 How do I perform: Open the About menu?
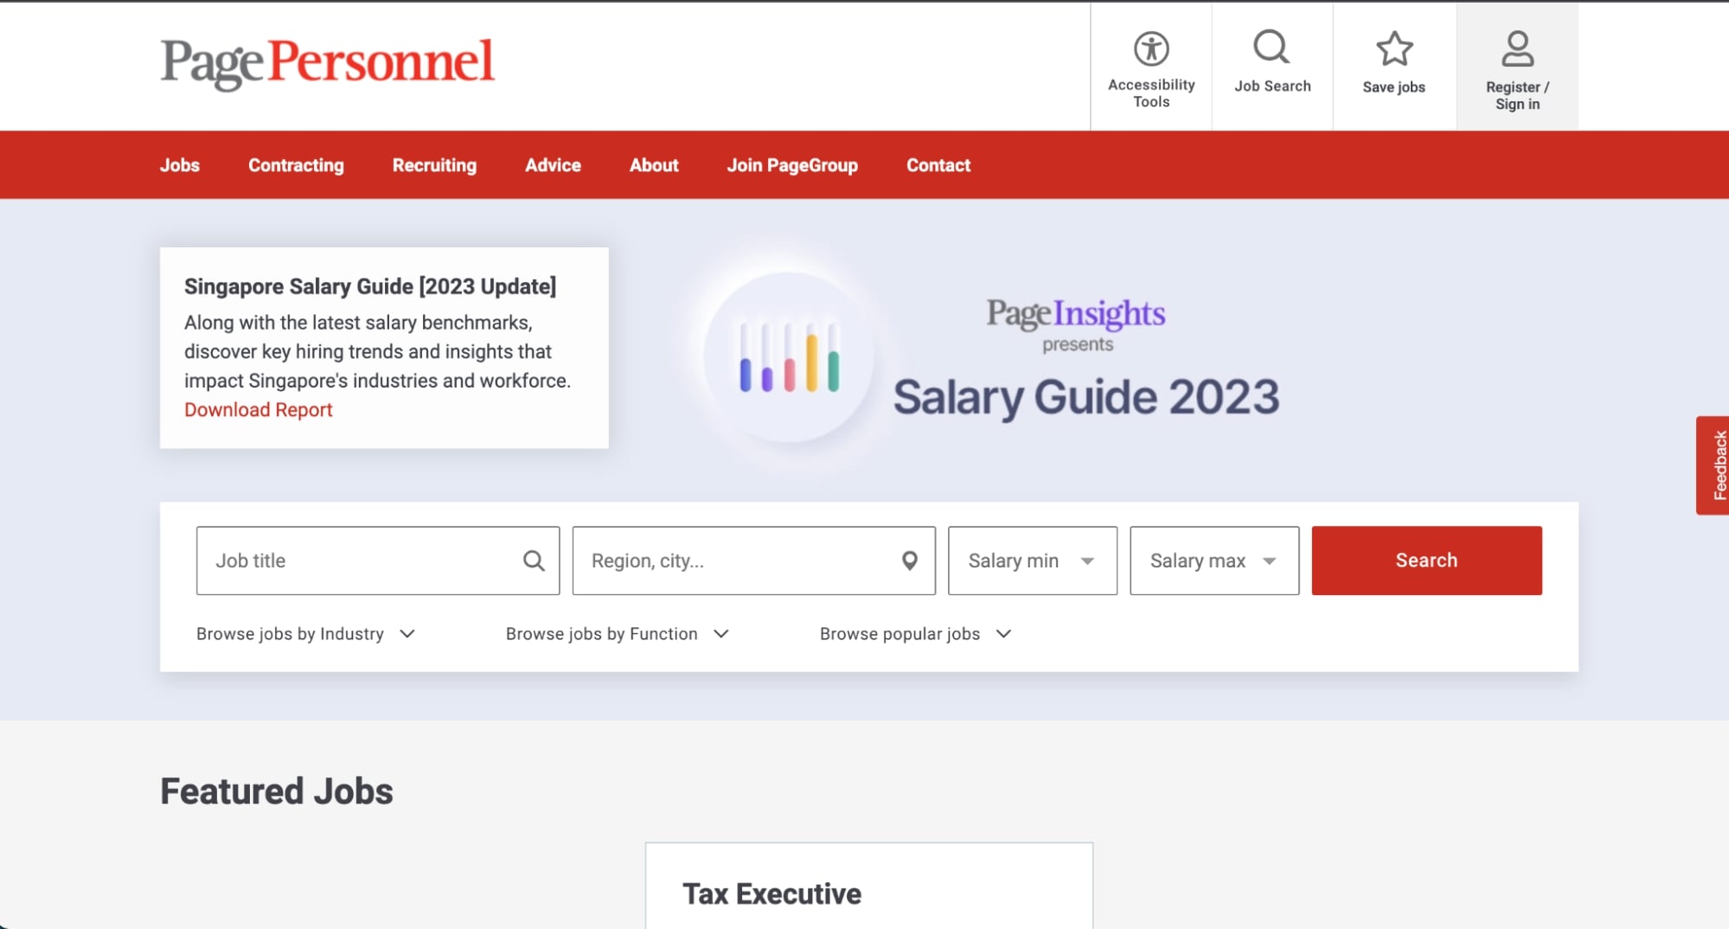click(x=654, y=165)
